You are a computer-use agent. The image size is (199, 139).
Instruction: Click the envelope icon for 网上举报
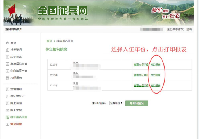click(7, 110)
